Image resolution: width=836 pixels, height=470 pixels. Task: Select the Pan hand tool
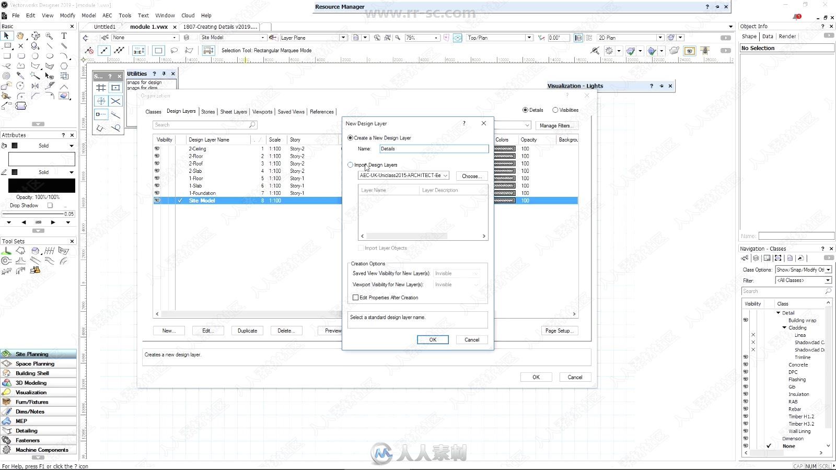pyautogui.click(x=20, y=36)
